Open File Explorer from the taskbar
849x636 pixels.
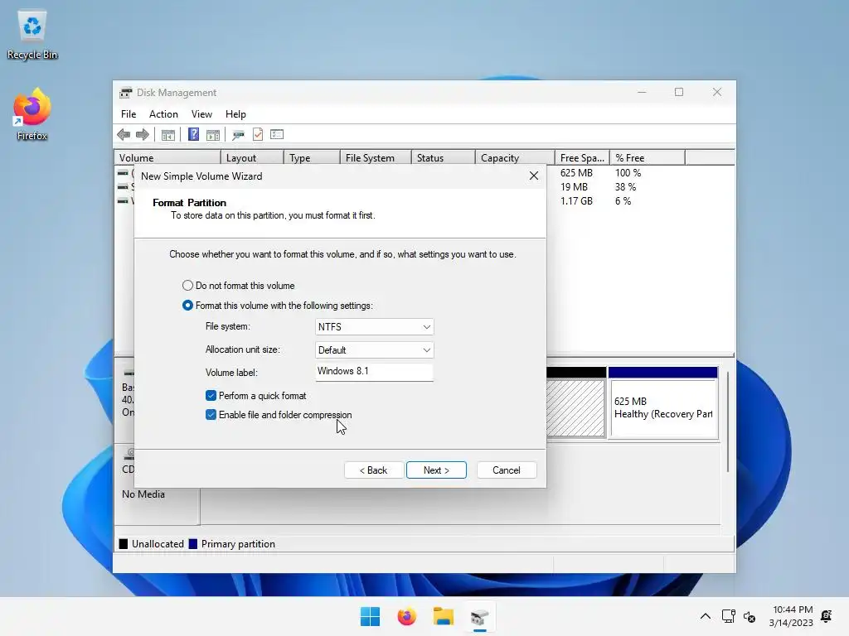click(443, 616)
